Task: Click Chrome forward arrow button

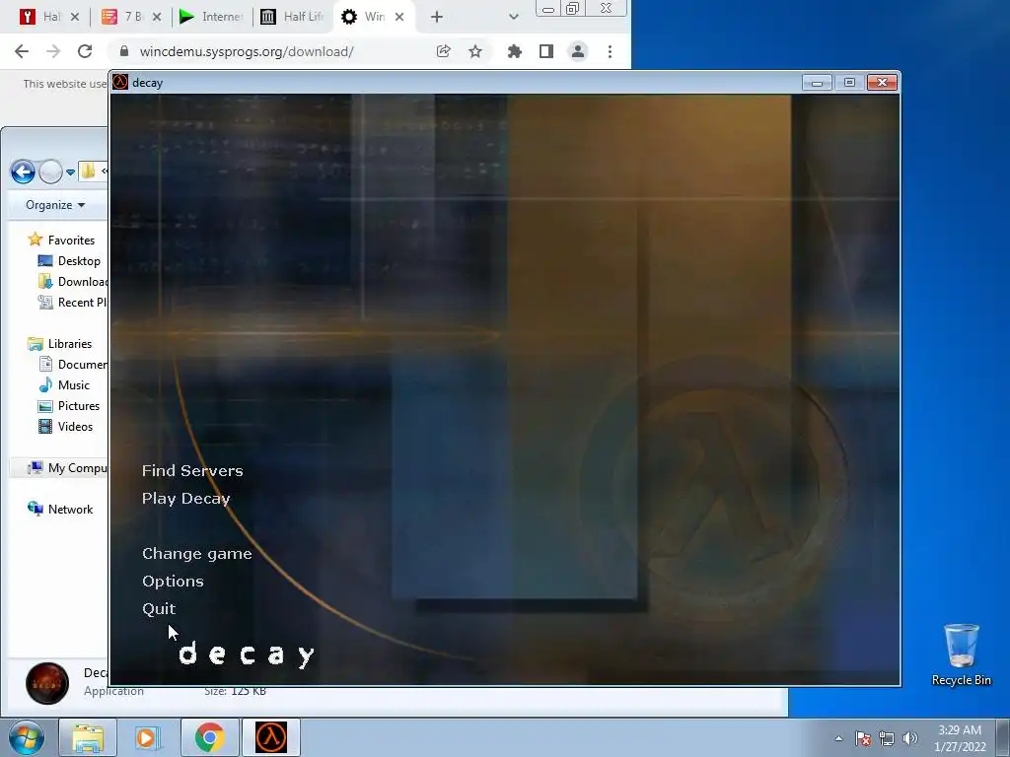Action: tap(53, 51)
